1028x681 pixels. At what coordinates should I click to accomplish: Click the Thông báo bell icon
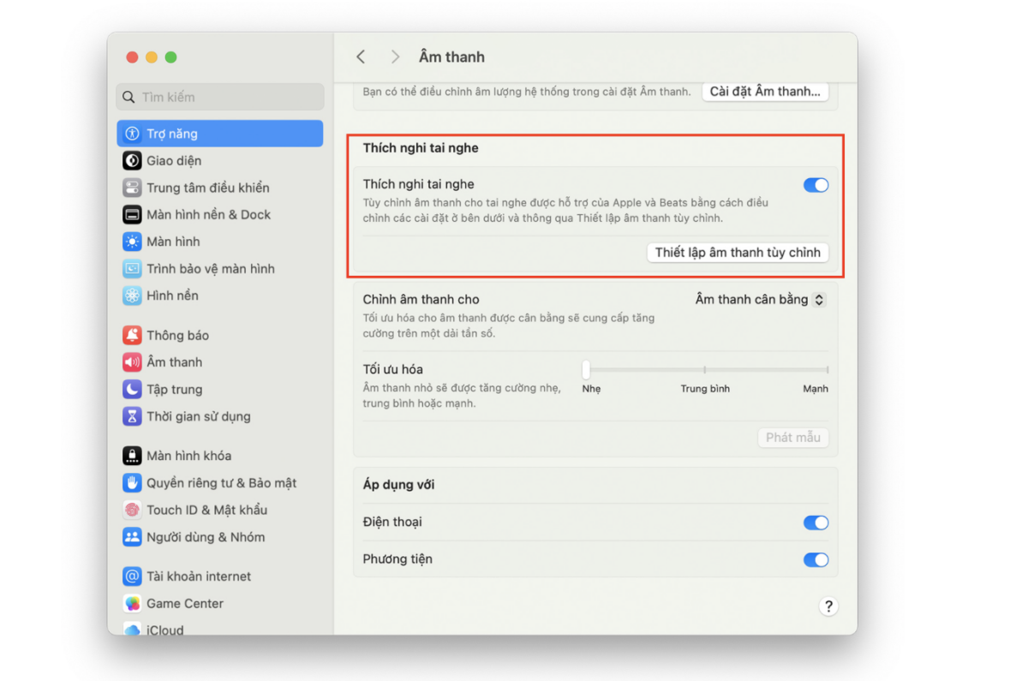pos(132,335)
